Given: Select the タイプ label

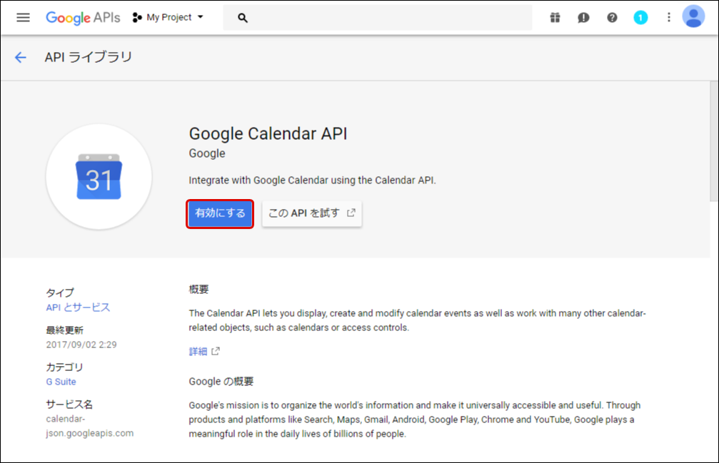Looking at the screenshot, I should pyautogui.click(x=60, y=292).
